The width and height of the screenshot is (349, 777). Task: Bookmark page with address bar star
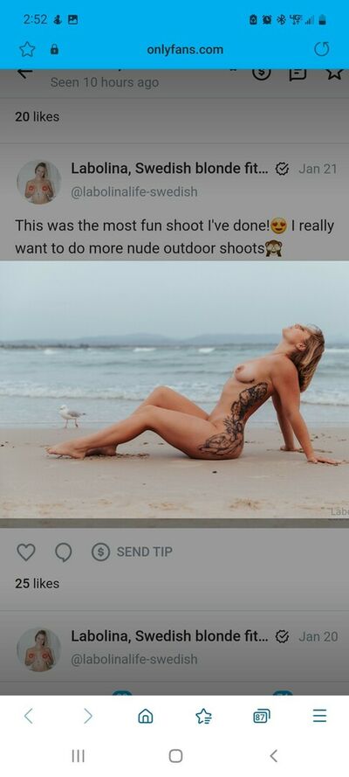click(27, 49)
